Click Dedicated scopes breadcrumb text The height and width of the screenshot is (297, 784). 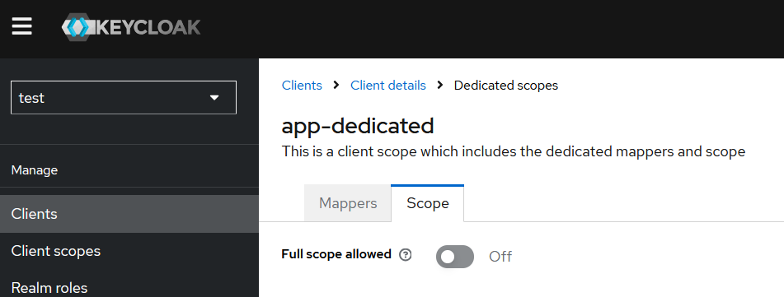click(x=506, y=86)
